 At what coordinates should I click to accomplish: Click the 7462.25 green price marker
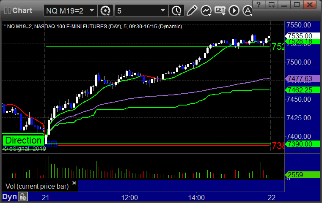tap(302, 90)
